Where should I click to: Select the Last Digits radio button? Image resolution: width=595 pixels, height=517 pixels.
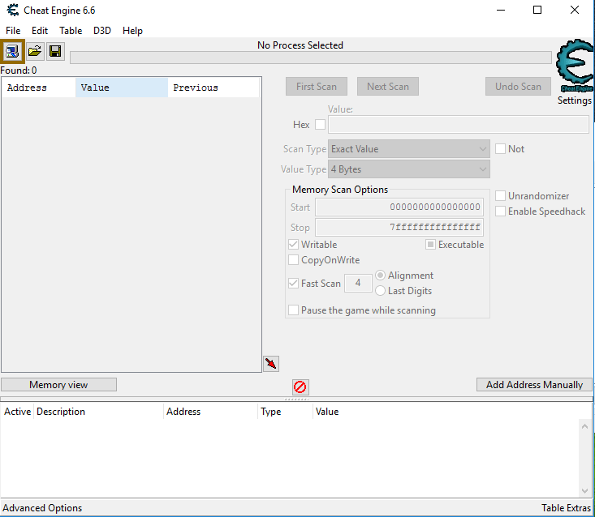pos(380,291)
